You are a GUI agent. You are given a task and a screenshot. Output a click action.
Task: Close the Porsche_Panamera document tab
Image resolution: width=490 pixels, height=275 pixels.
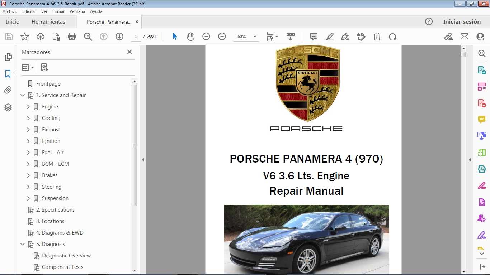pyautogui.click(x=137, y=21)
